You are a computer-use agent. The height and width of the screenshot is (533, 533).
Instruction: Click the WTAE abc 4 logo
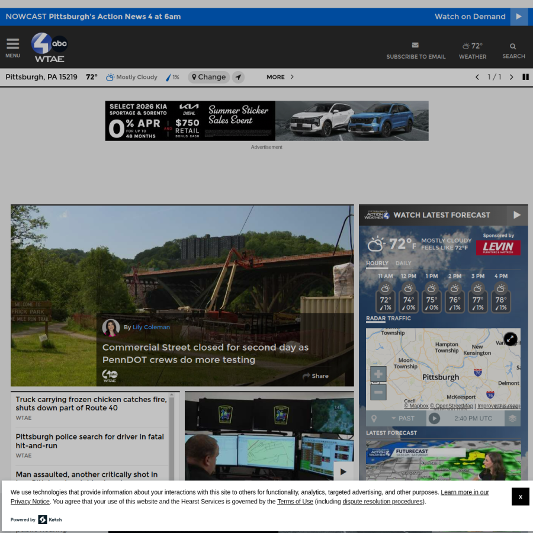coord(50,47)
